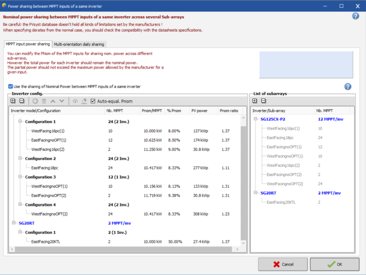This screenshot has width=366, height=275.
Task: Uncheck sharing of Nominal Power option
Action: (x=10, y=86)
